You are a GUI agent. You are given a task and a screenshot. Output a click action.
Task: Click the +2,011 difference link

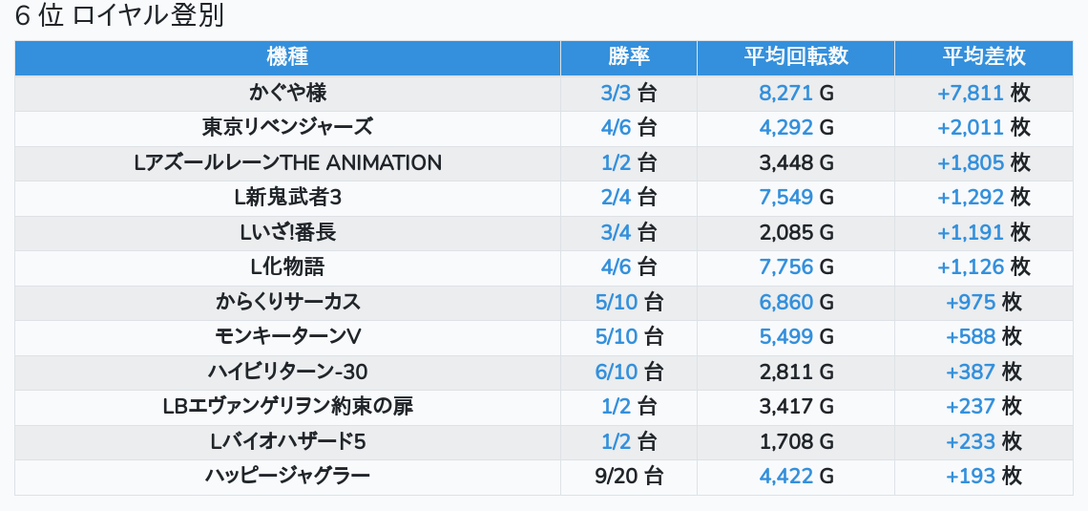(x=970, y=128)
